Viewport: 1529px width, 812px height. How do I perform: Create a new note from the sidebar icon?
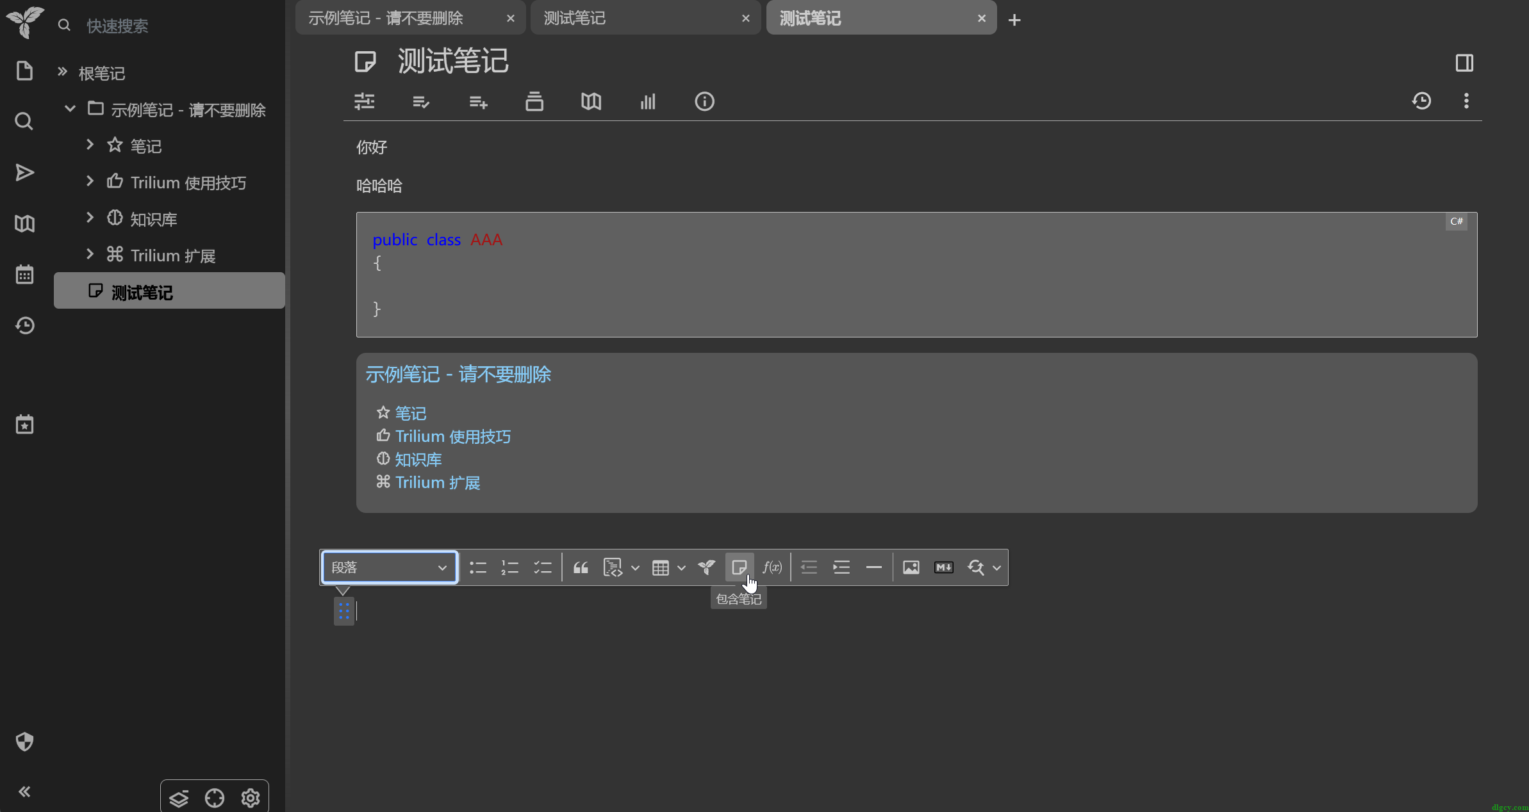tap(24, 71)
